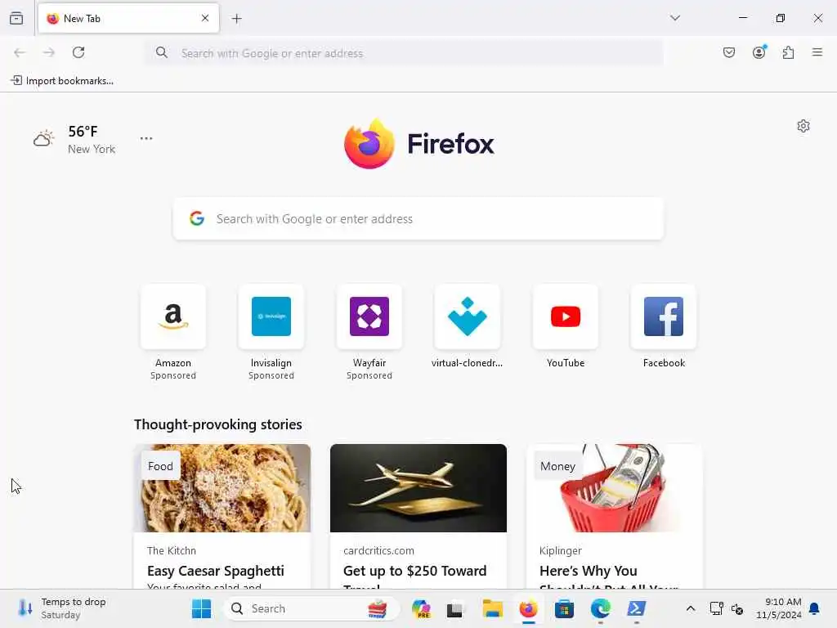Click Import bookmarks link
The height and width of the screenshot is (628, 837).
point(62,81)
